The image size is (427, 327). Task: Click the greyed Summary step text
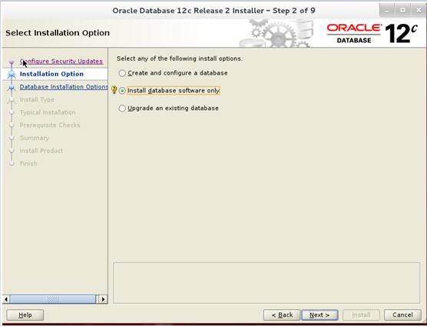35,138
